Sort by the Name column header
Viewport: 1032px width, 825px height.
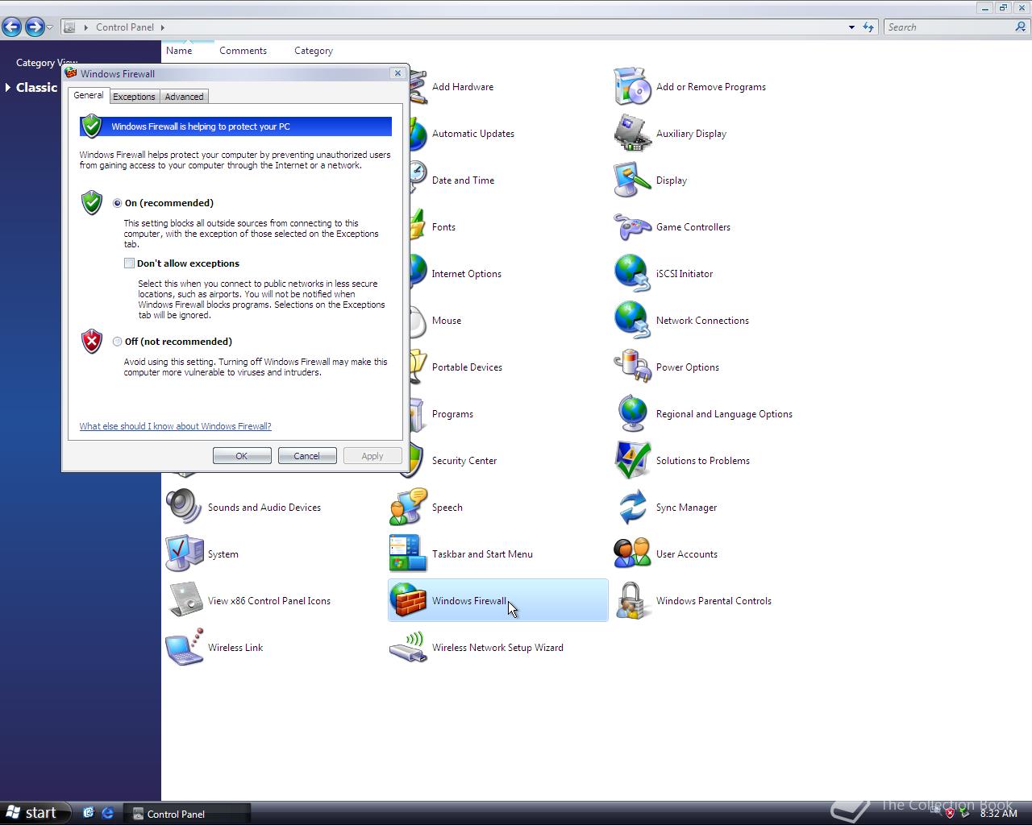coord(179,50)
